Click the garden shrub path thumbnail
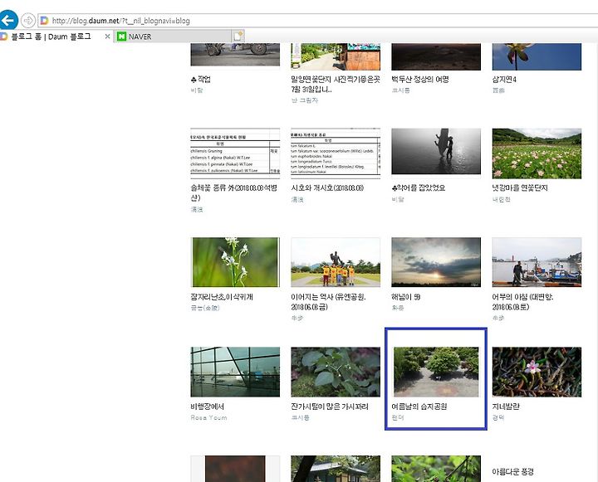The width and height of the screenshot is (598, 482). coord(436,372)
